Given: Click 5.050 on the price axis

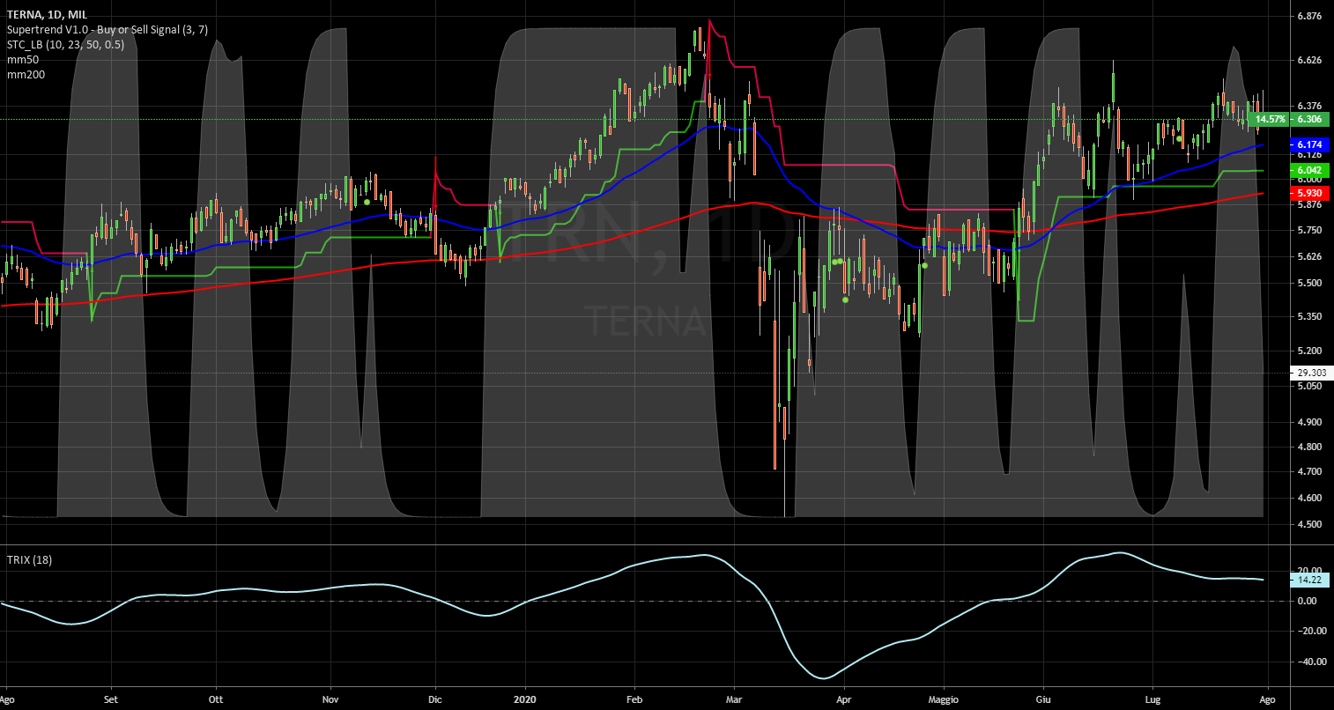Looking at the screenshot, I should click(1308, 386).
